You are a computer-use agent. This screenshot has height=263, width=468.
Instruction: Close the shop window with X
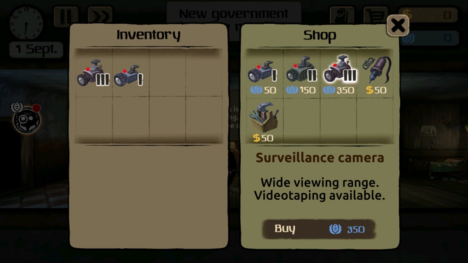[x=398, y=25]
